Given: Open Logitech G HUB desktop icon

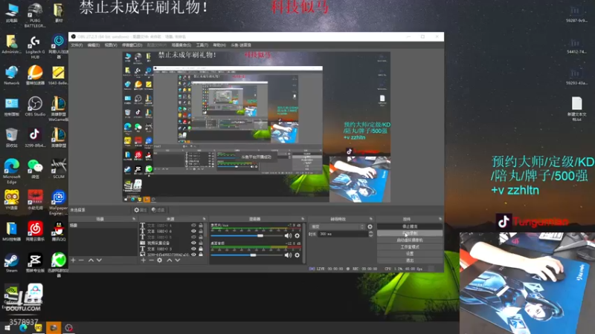Looking at the screenshot, I should point(35,48).
